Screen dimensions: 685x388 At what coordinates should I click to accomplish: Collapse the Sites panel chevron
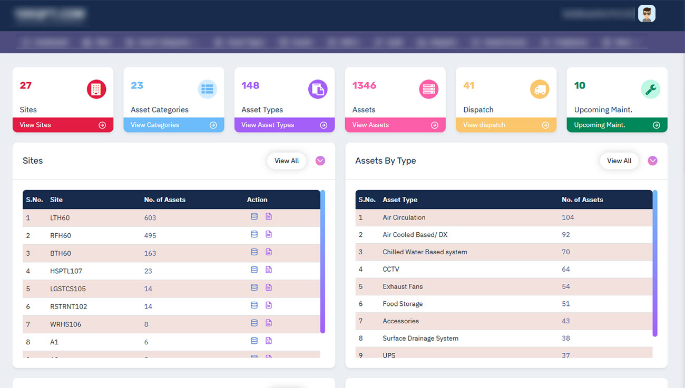(x=320, y=161)
